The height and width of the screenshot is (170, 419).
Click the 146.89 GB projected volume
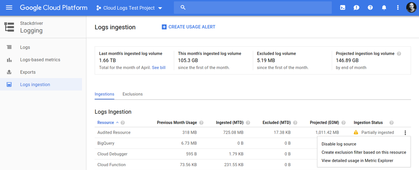pyautogui.click(x=347, y=60)
